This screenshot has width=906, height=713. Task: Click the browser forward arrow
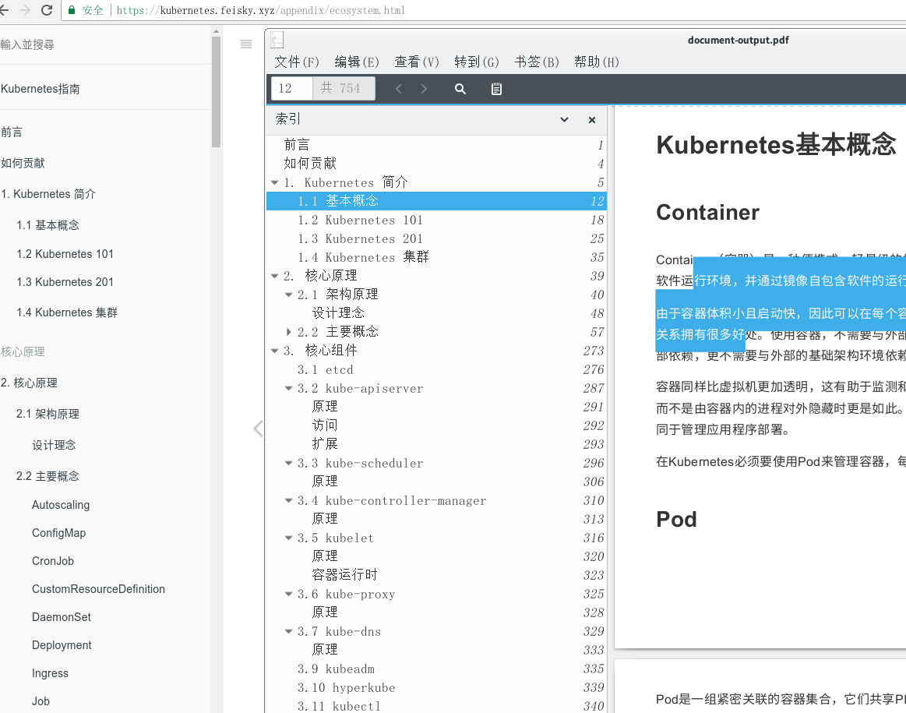coord(25,10)
